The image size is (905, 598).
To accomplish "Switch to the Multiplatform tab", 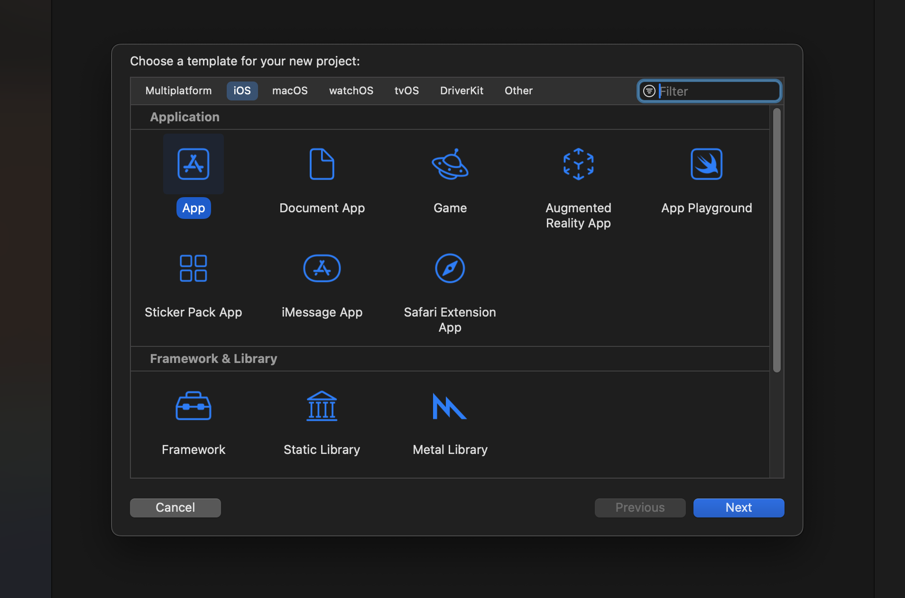I will (x=178, y=91).
